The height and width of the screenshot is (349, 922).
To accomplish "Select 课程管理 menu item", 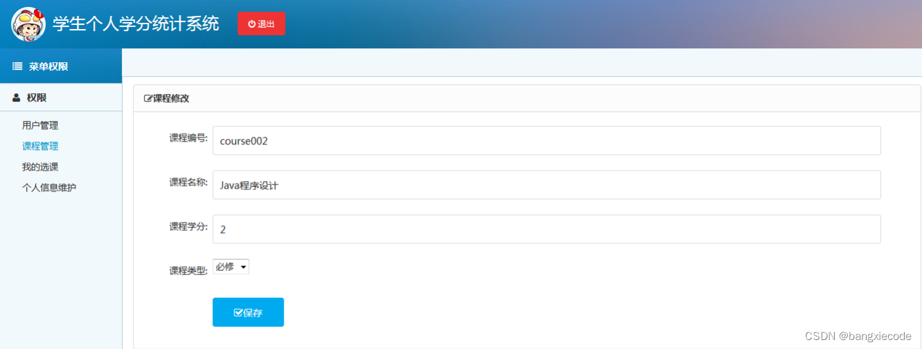I will tap(40, 147).
